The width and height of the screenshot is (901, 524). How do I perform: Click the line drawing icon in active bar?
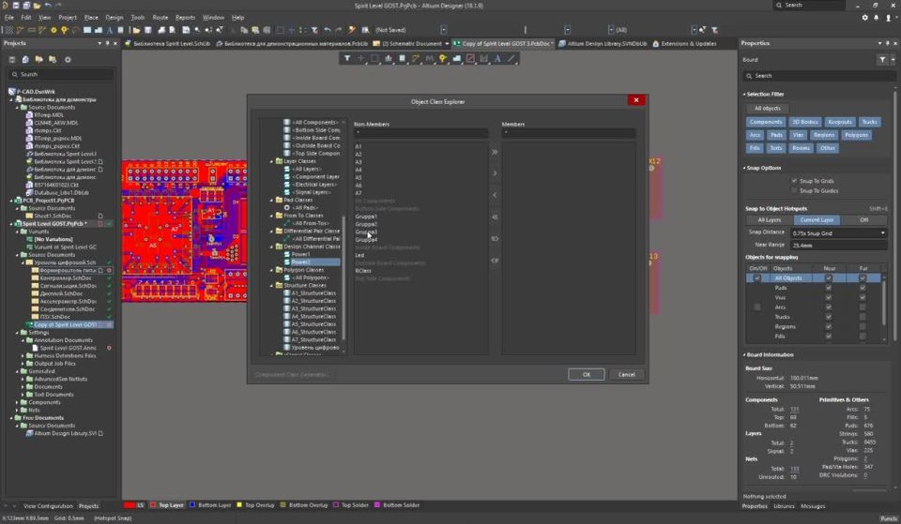pos(512,58)
